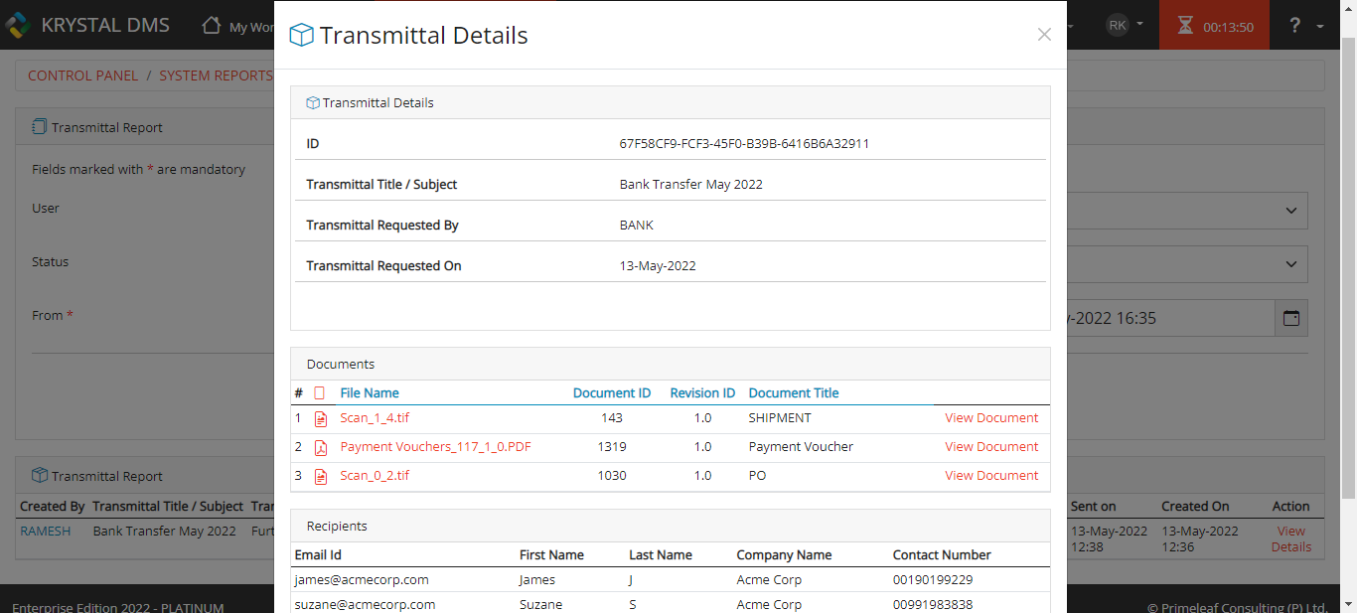Navigate to CONTROL PANEL breadcrumb
The height and width of the screenshot is (613, 1357).
click(x=82, y=75)
